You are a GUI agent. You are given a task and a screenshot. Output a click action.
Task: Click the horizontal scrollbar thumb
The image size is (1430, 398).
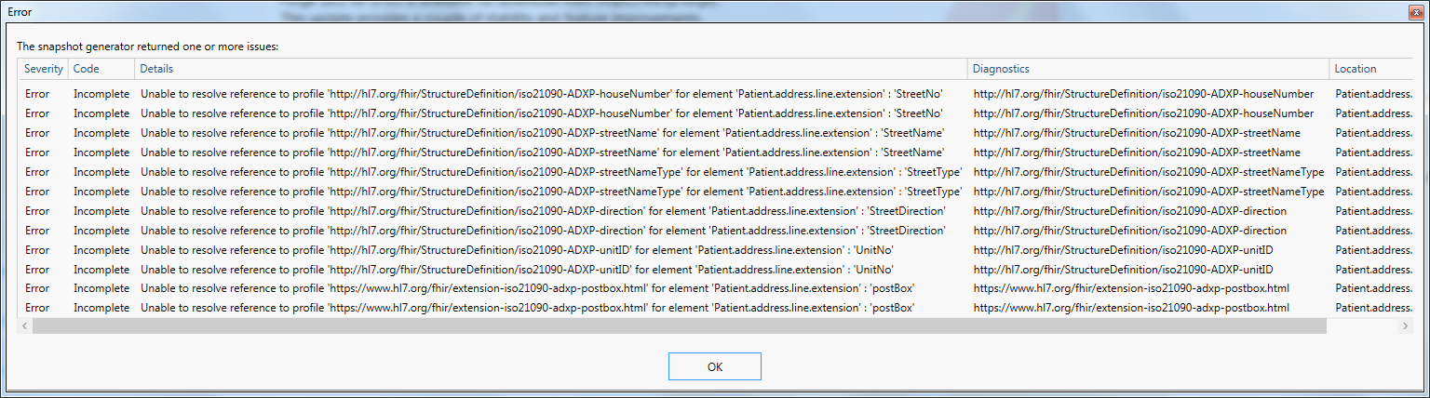click(679, 326)
